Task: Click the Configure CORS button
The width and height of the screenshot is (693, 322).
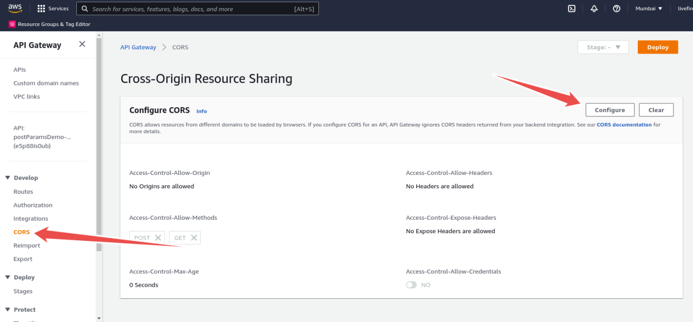Action: [x=610, y=110]
